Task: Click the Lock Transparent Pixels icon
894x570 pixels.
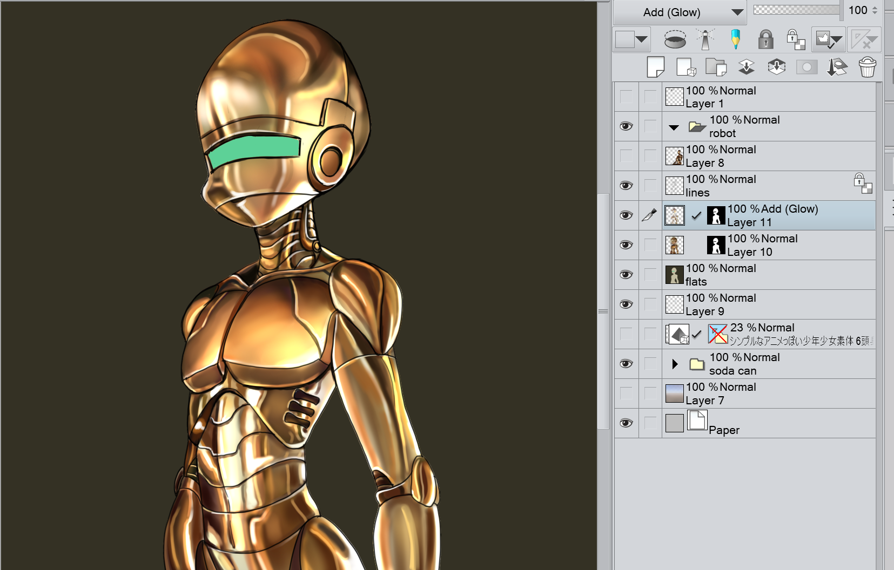Action: (x=796, y=39)
